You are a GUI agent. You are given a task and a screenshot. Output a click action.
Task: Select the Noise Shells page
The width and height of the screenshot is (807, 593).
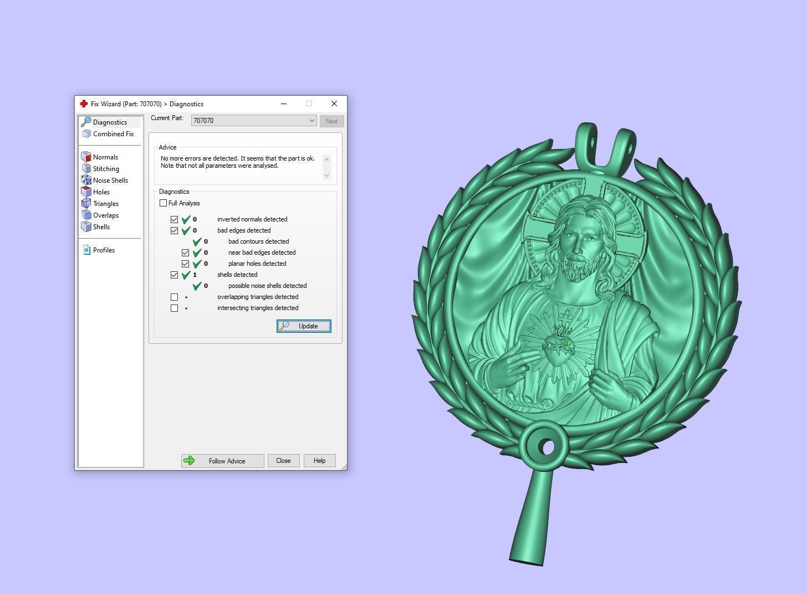(110, 181)
